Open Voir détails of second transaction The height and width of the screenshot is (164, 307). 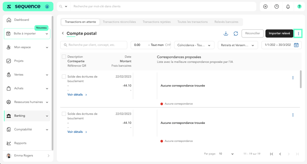coord(77,132)
